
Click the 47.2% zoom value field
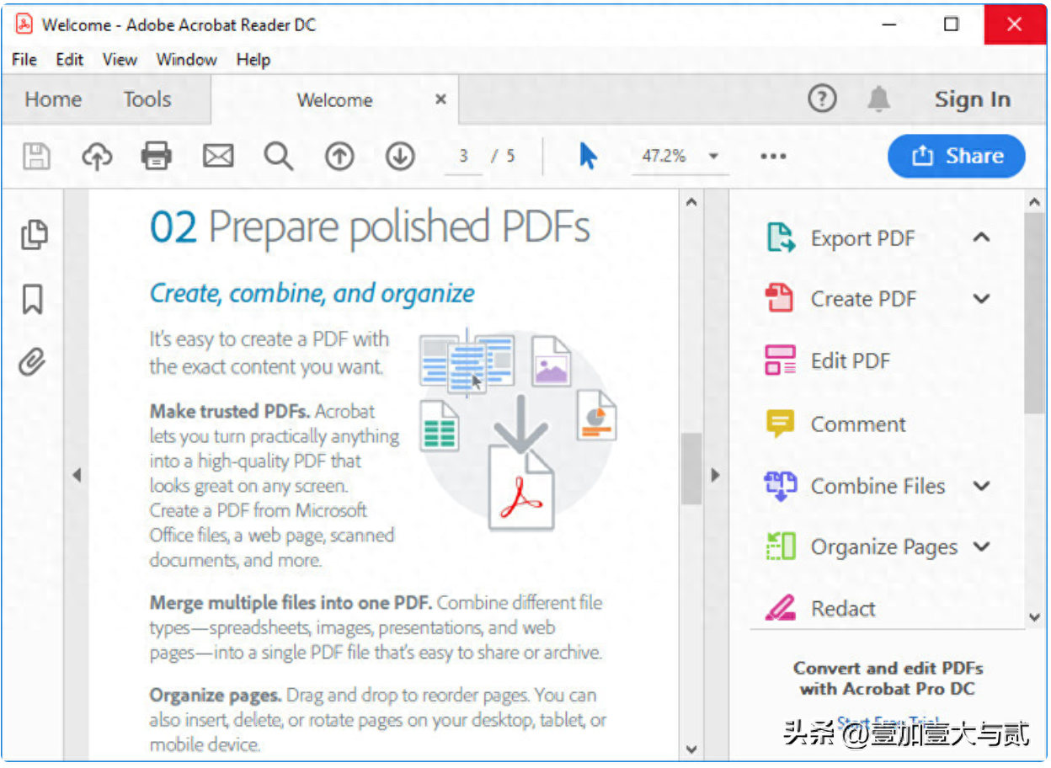click(664, 157)
